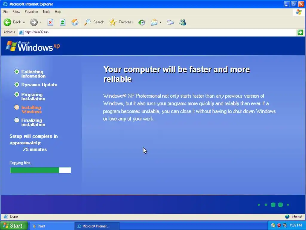Click the tray icon left of the clock
Viewport: 306px width, 230px height.
[x=285, y=226]
